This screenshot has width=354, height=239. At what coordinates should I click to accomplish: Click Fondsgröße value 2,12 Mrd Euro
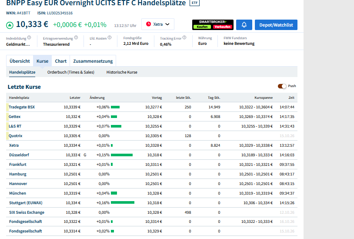(x=136, y=44)
